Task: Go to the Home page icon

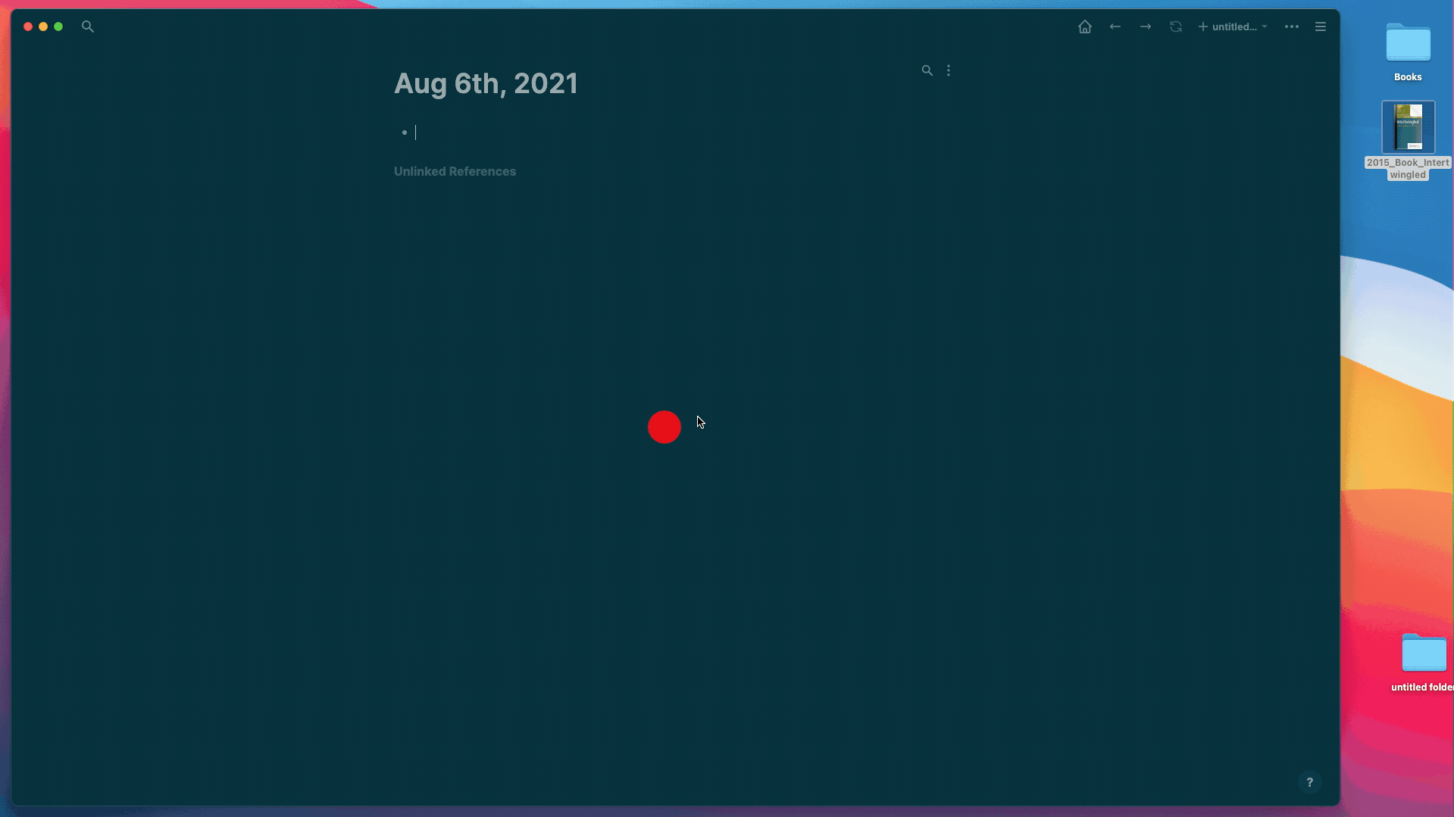Action: 1085,27
